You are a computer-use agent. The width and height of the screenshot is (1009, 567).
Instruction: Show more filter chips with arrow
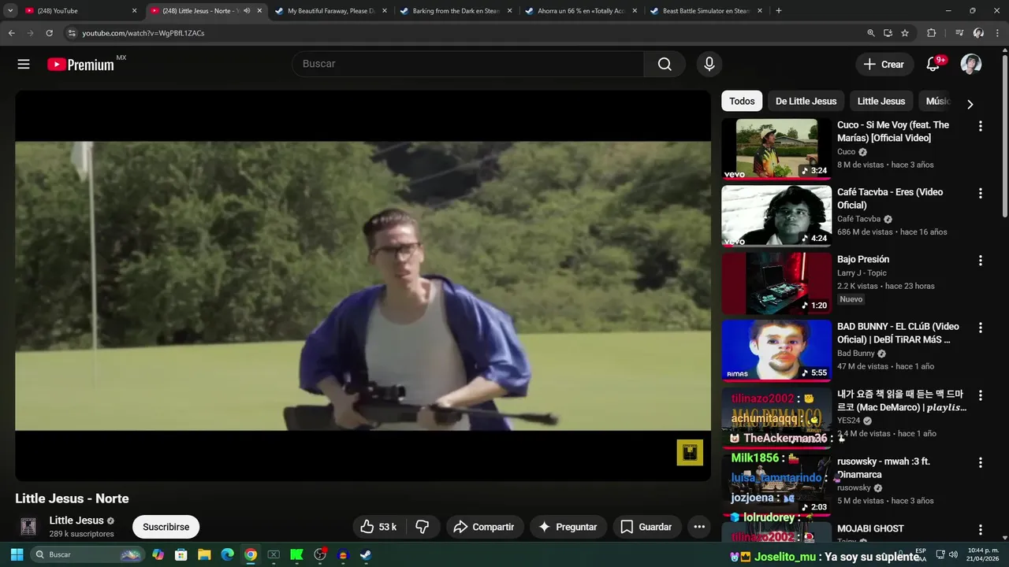[x=970, y=104]
